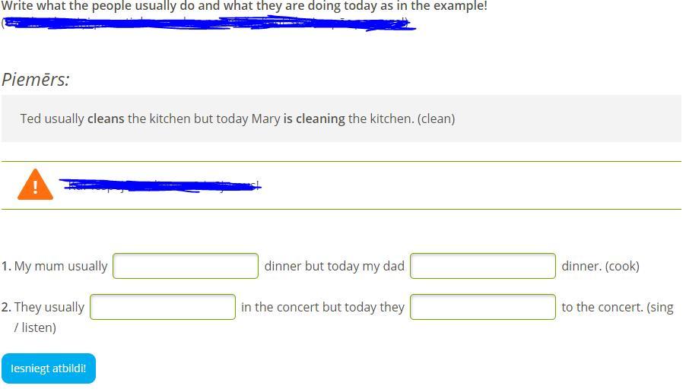This screenshot has height=392, width=686.
Task: Click the bold word 'cleans' in example
Action: coord(106,119)
